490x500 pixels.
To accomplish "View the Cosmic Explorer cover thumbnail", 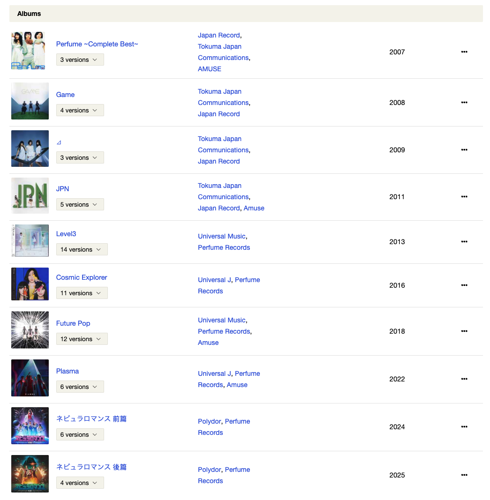I will [x=30, y=284].
